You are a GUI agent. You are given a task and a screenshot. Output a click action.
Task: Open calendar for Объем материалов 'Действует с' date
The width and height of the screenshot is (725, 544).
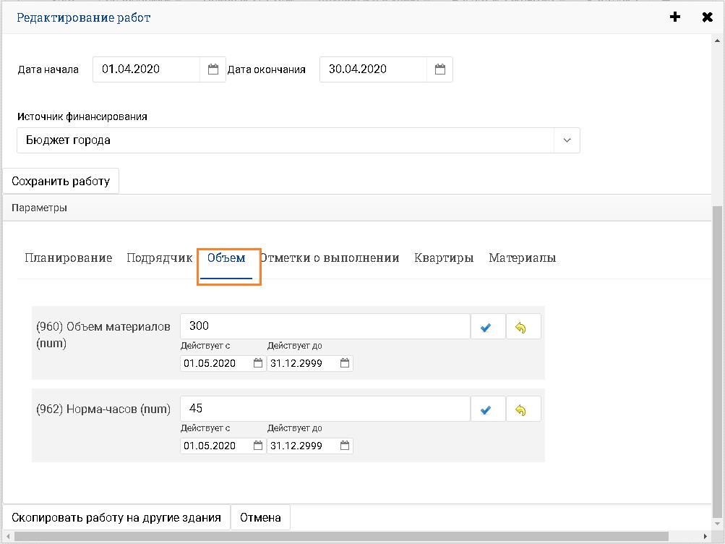pos(258,363)
